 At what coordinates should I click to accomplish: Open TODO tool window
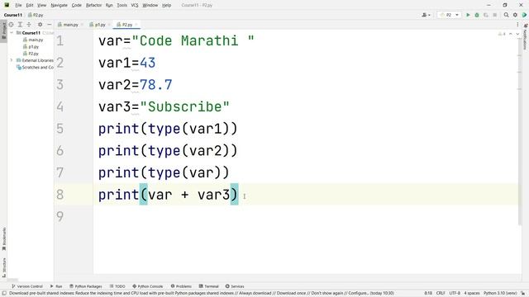117,286
